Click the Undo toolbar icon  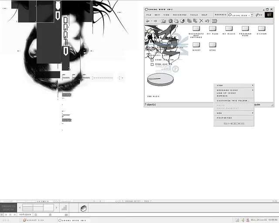tap(208, 21)
